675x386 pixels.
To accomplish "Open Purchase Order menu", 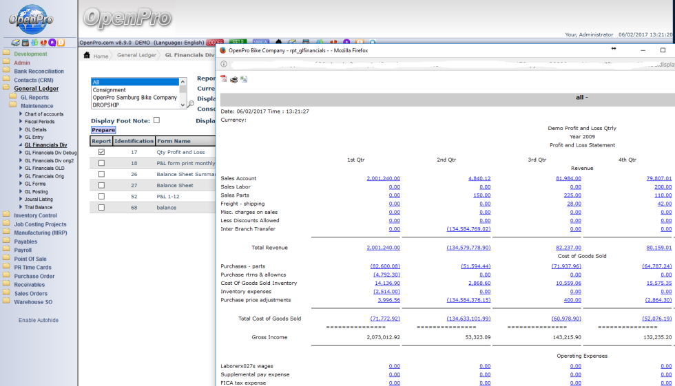I will 34,277.
